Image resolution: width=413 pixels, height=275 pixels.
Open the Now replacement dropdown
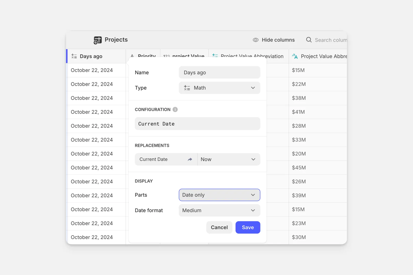coord(229,159)
